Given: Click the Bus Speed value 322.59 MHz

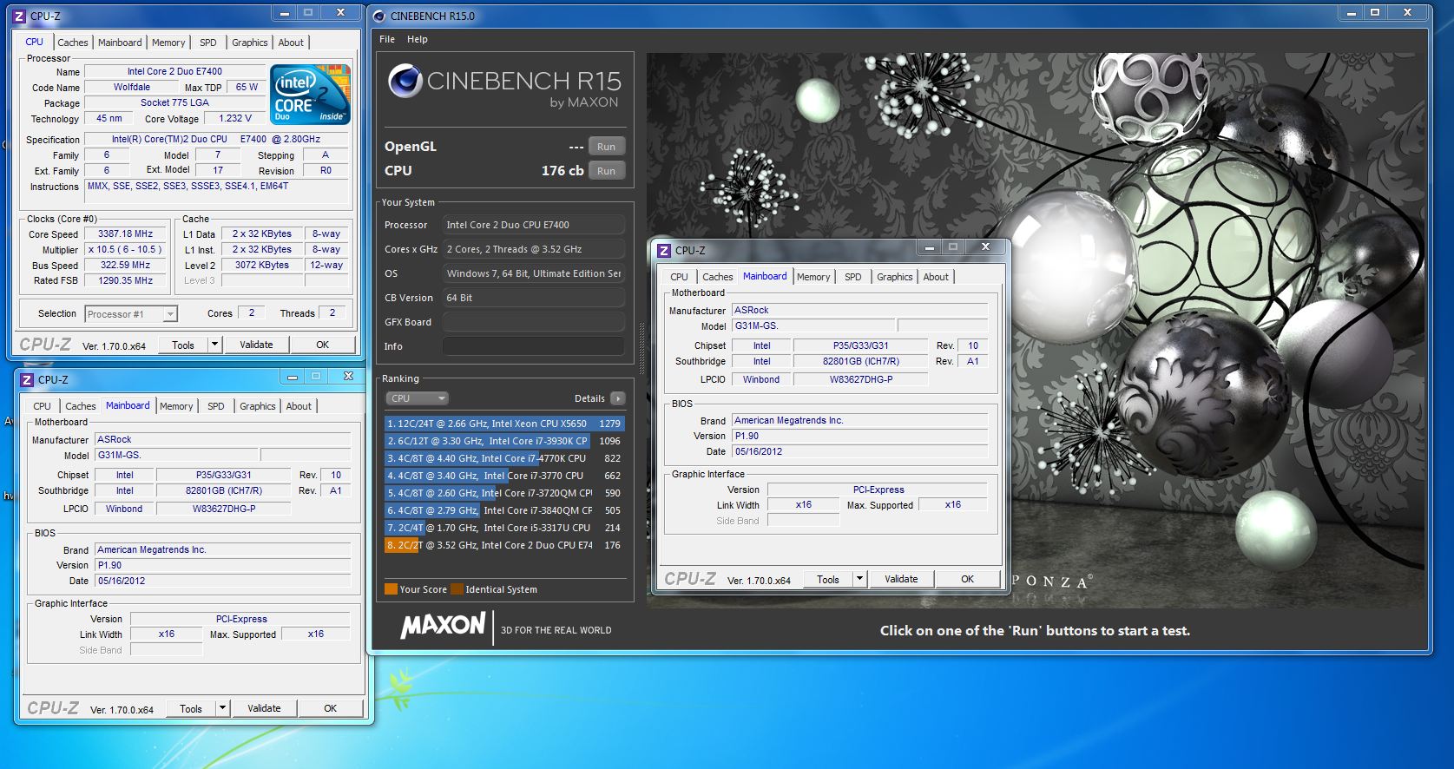Looking at the screenshot, I should [126, 265].
